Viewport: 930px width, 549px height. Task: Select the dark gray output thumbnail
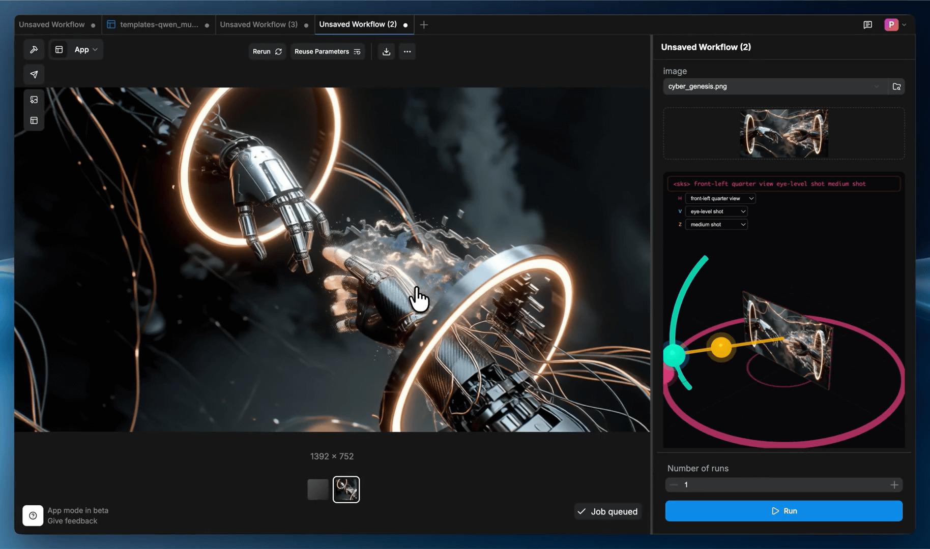coord(318,490)
